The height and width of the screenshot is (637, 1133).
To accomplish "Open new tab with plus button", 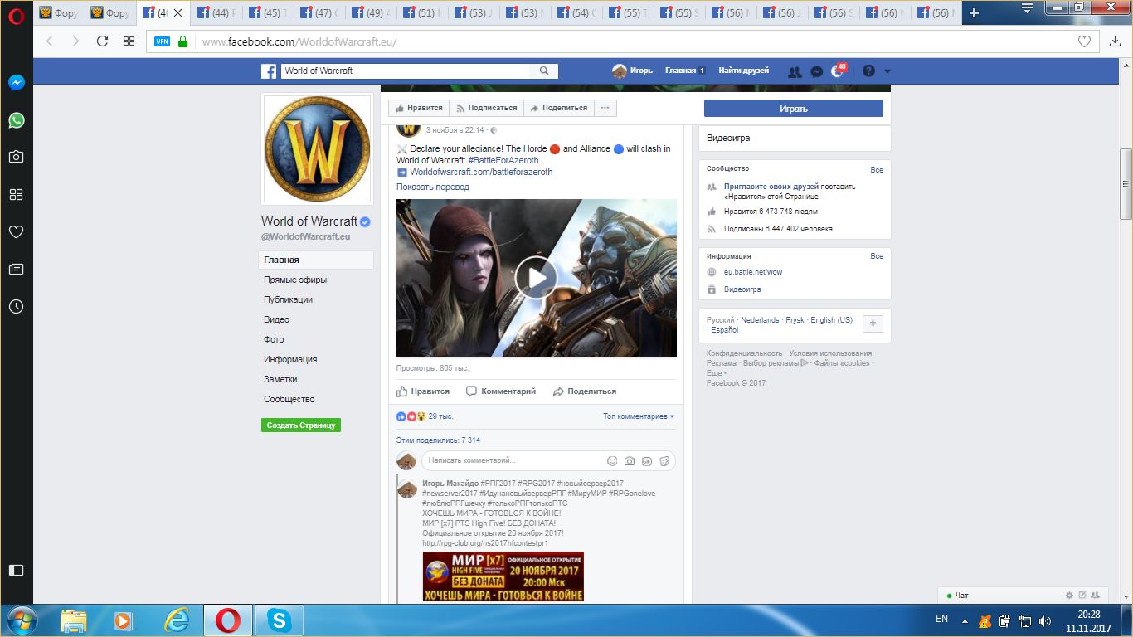I will coord(975,12).
